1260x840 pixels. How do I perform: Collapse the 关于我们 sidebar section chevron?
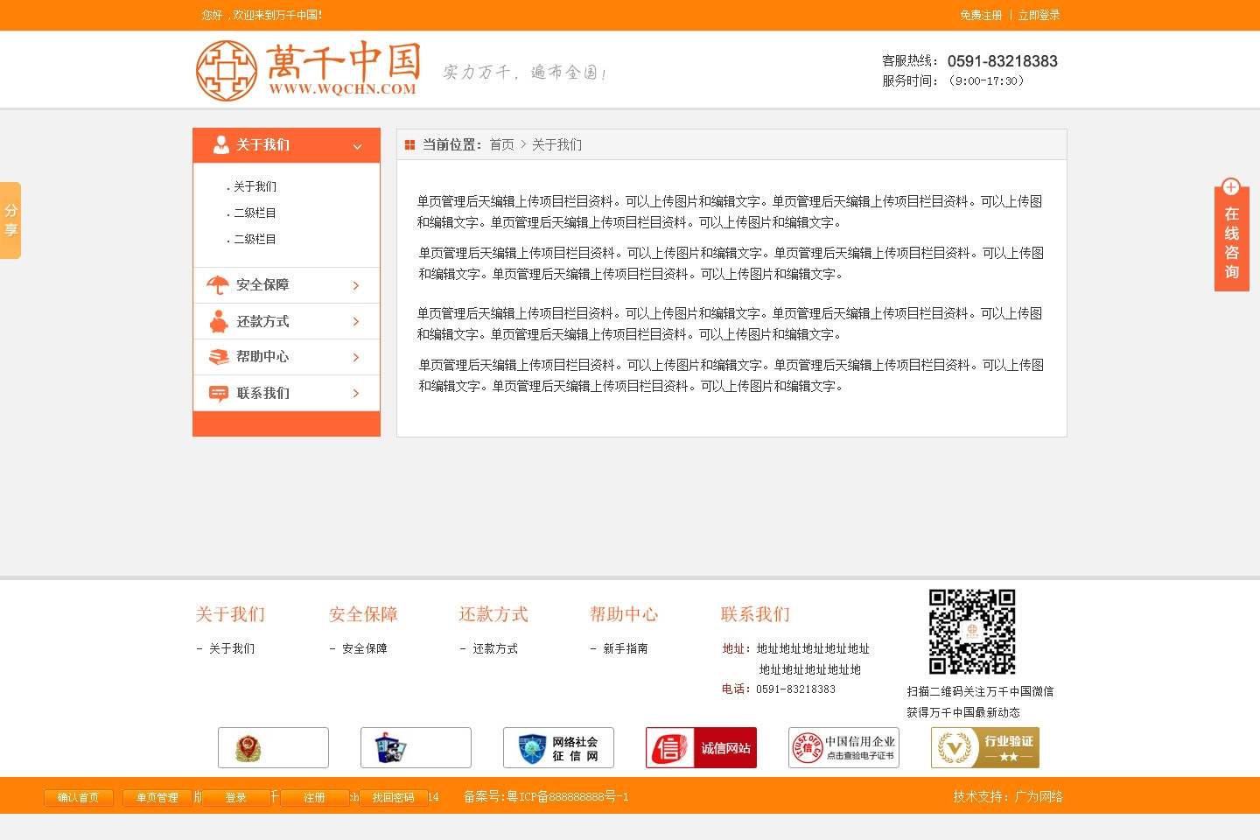[357, 146]
